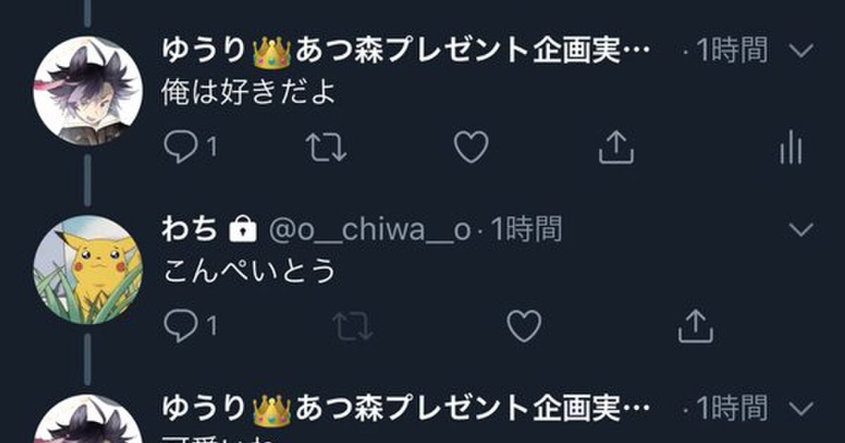Reply to the 俺は好きだよ tweet
Screen dimensions: 845x443
tap(181, 148)
